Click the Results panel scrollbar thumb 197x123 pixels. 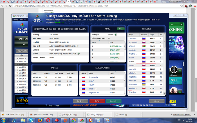click(164, 41)
